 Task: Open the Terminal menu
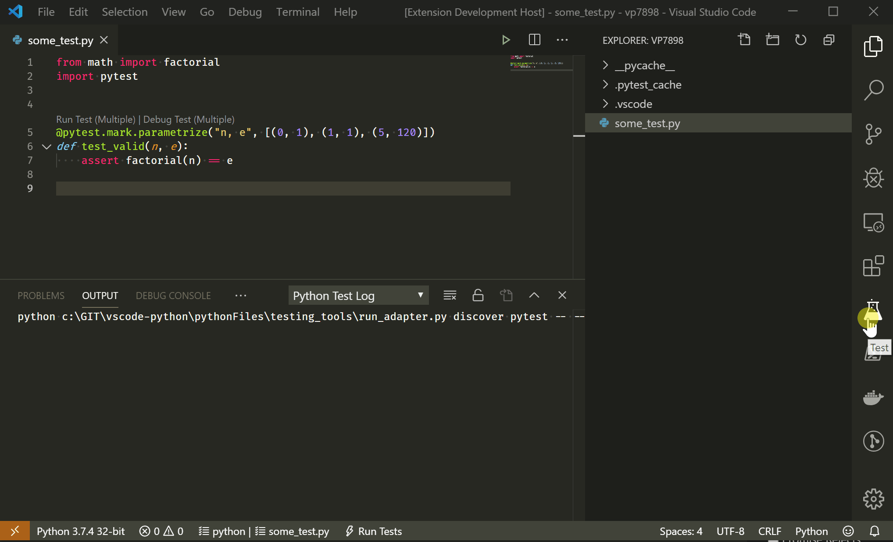click(298, 12)
